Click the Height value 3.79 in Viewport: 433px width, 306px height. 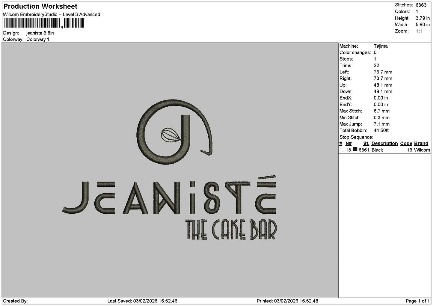tap(423, 18)
